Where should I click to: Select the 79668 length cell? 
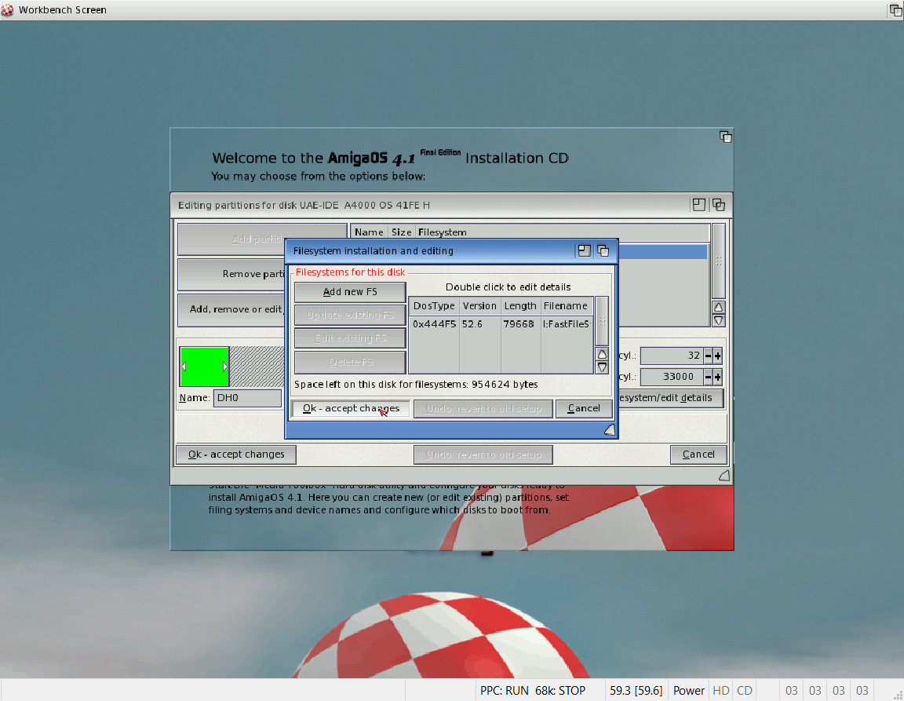pos(519,324)
